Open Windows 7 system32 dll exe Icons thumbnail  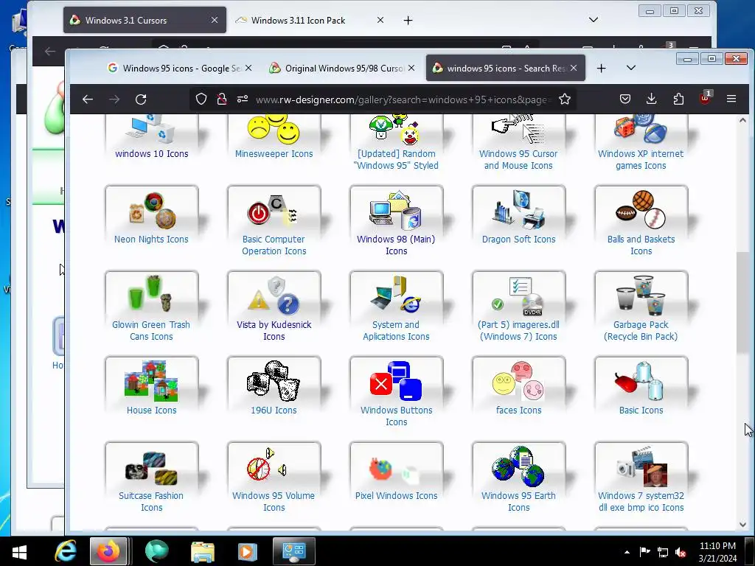click(x=641, y=467)
